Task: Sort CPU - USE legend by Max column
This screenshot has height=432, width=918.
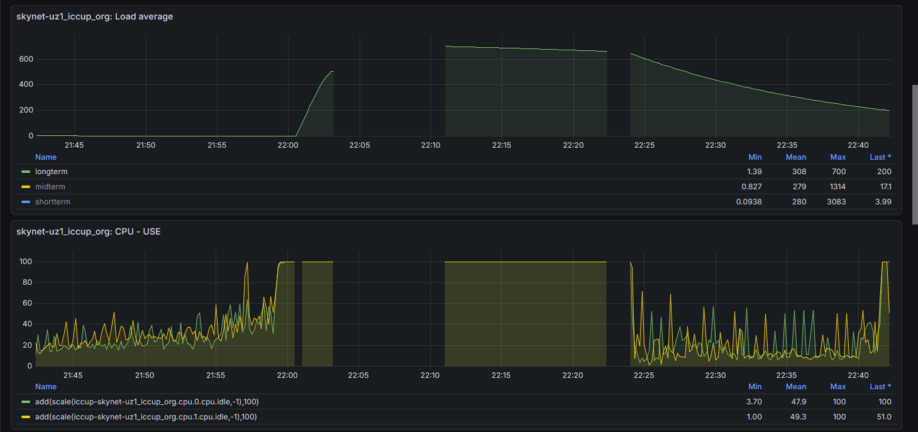Action: point(838,387)
